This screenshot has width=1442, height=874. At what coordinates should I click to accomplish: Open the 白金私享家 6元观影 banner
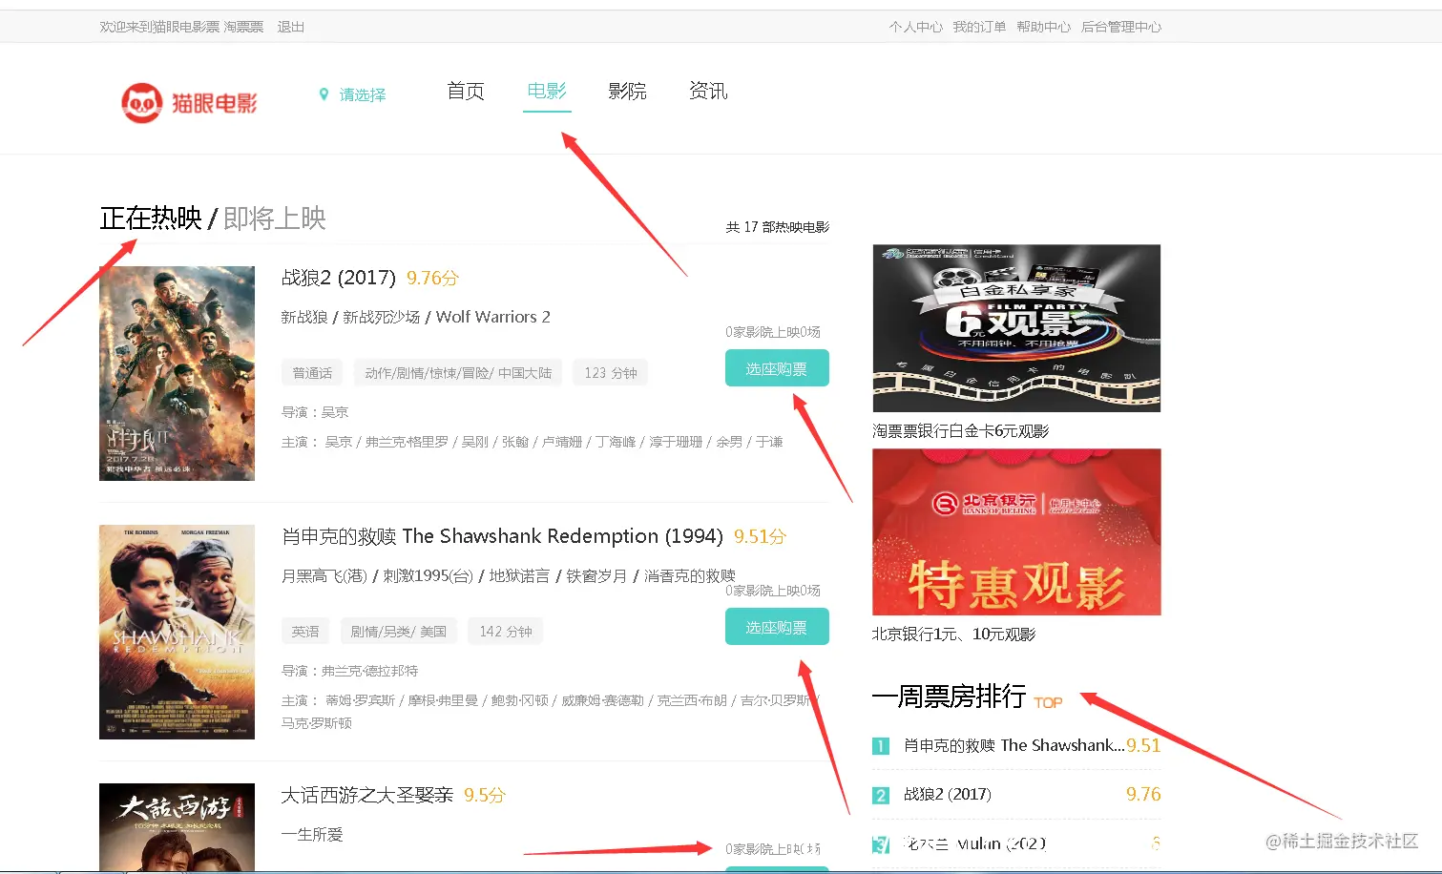[x=1016, y=328]
